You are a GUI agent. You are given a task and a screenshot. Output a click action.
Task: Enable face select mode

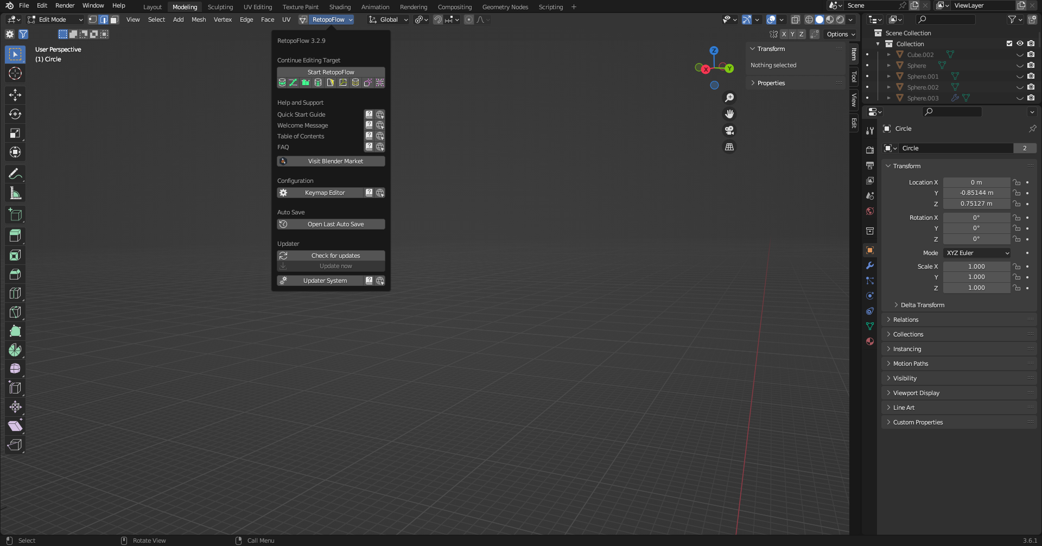[115, 20]
